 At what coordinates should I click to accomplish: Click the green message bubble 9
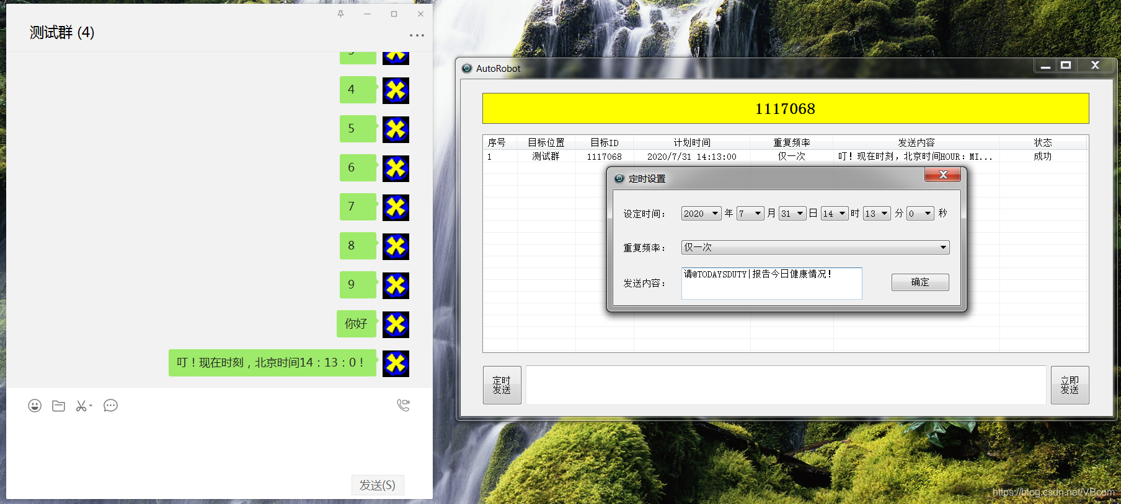(358, 285)
